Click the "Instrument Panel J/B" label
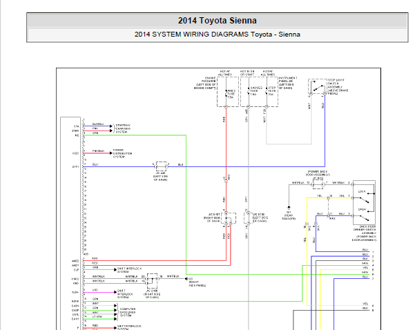 point(288,83)
